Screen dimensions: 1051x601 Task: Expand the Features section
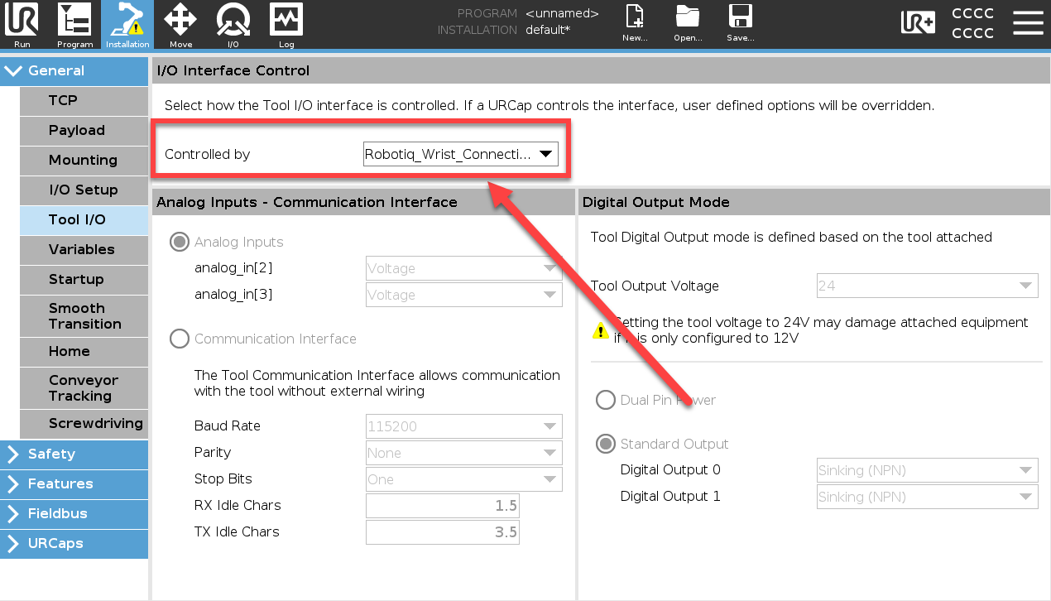click(74, 483)
